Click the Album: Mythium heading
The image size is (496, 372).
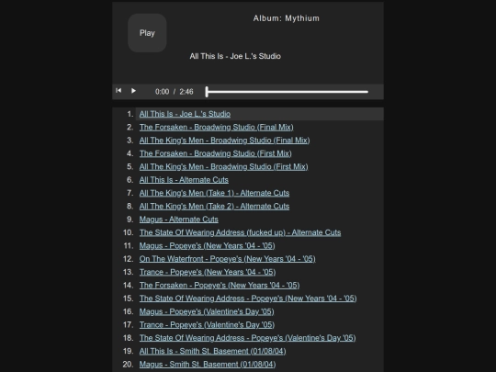287,18
